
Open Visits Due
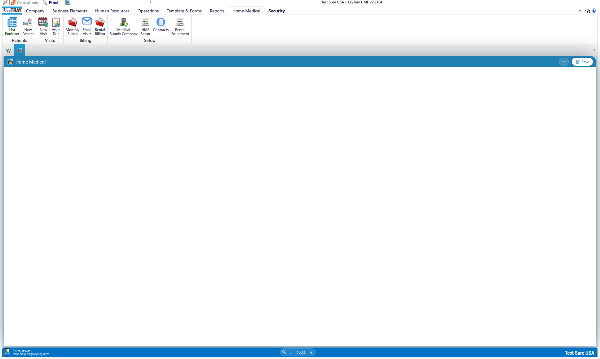pyautogui.click(x=56, y=26)
